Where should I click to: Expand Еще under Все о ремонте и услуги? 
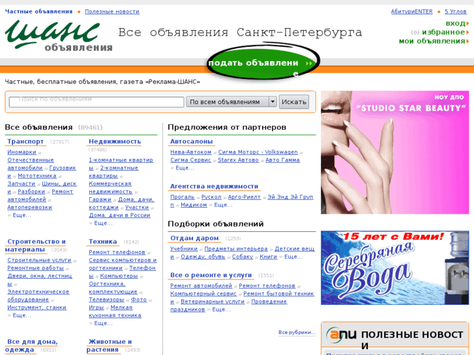pos(221,309)
